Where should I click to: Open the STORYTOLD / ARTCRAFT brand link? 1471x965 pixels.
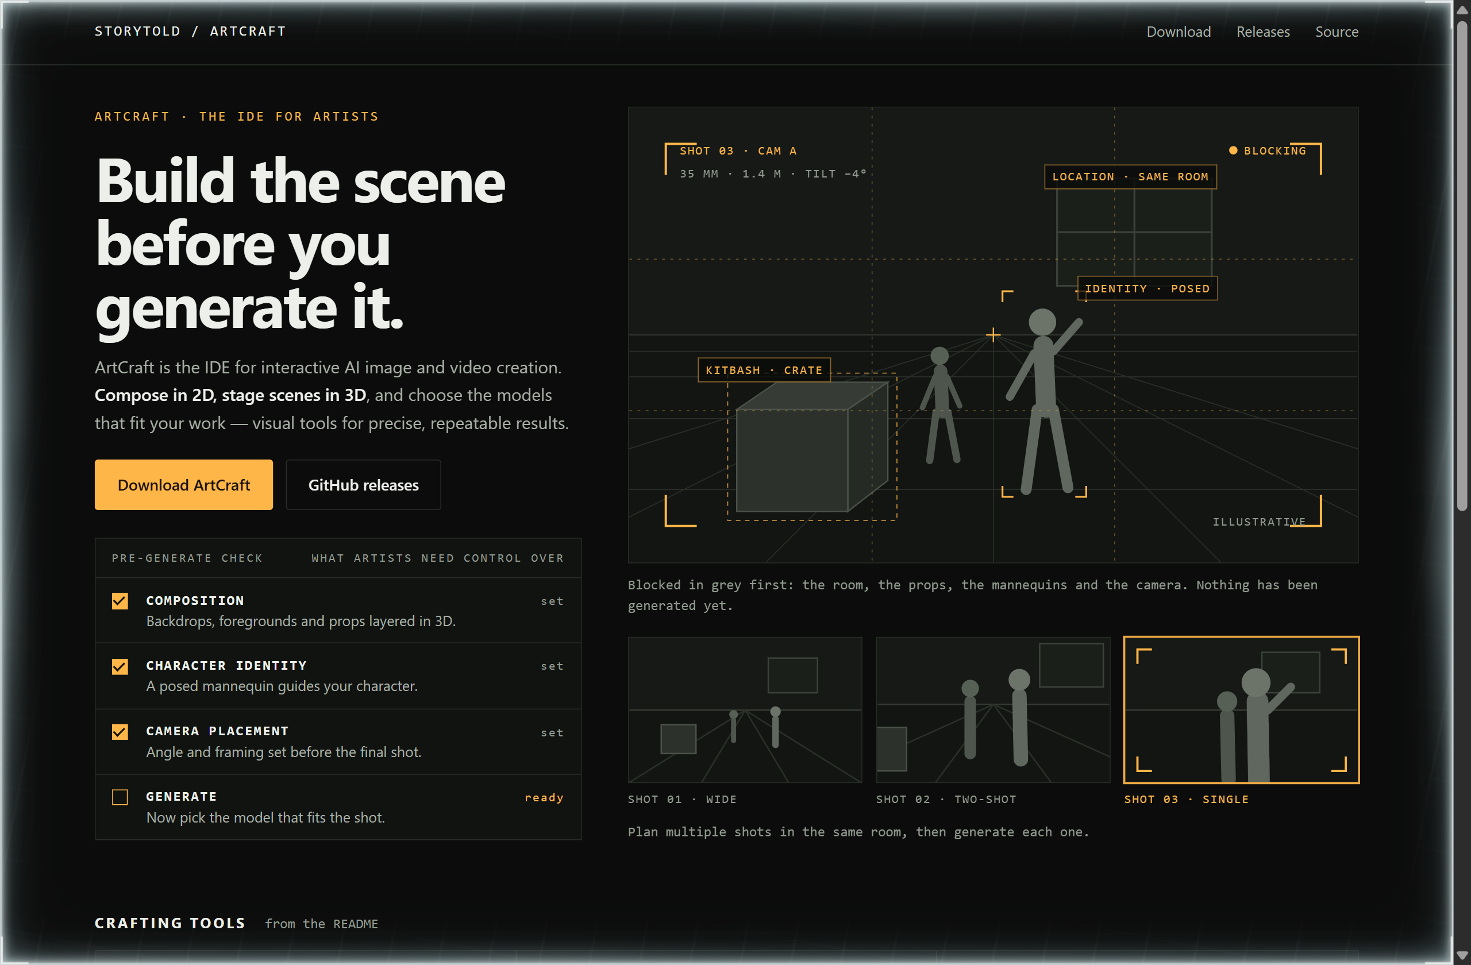190,31
